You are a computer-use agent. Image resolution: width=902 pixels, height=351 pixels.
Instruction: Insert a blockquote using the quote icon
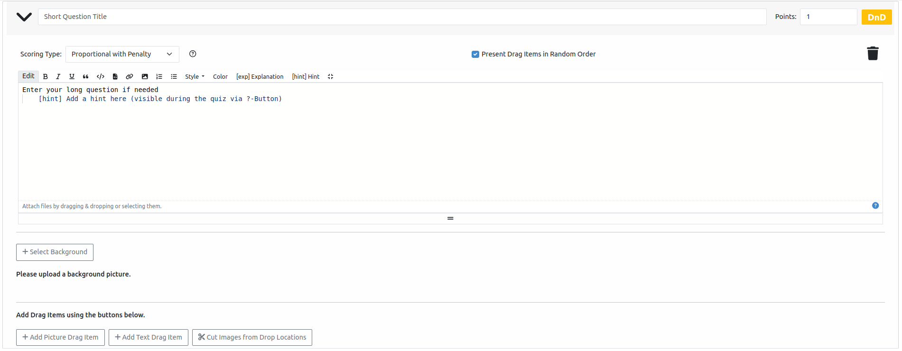(85, 76)
